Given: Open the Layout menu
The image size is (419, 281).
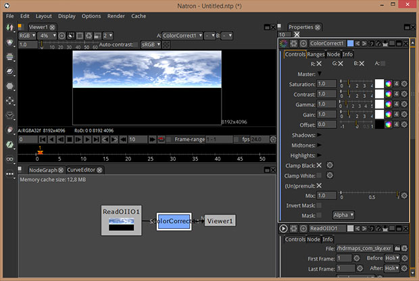Looking at the screenshot, I should pyautogui.click(x=43, y=16).
